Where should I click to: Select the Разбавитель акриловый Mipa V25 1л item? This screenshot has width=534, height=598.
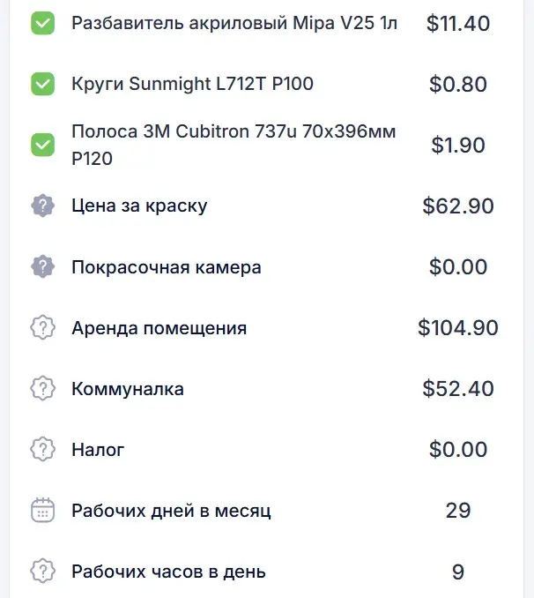point(234,24)
